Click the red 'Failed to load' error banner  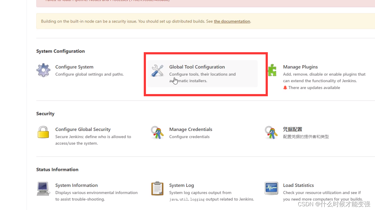[206, 3]
